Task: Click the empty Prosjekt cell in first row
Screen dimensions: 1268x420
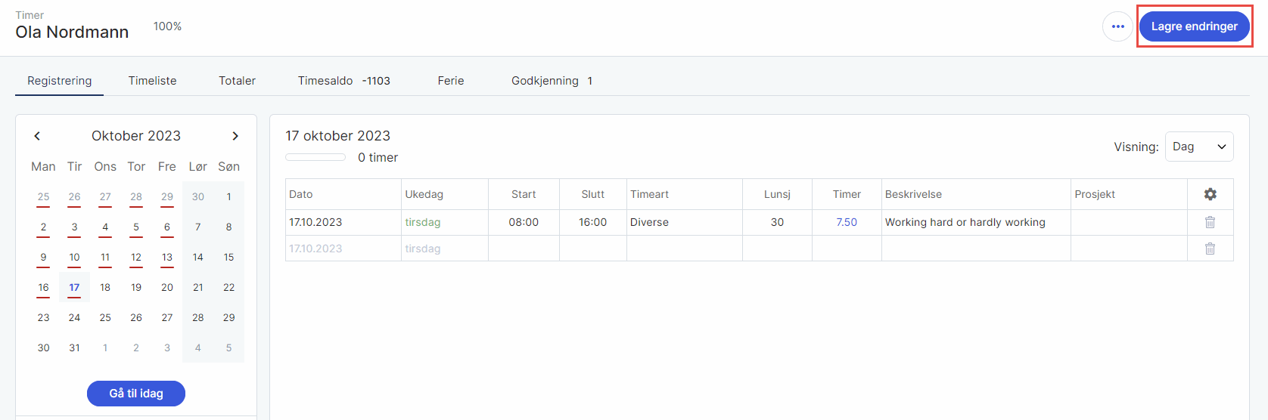Action: 1128,222
